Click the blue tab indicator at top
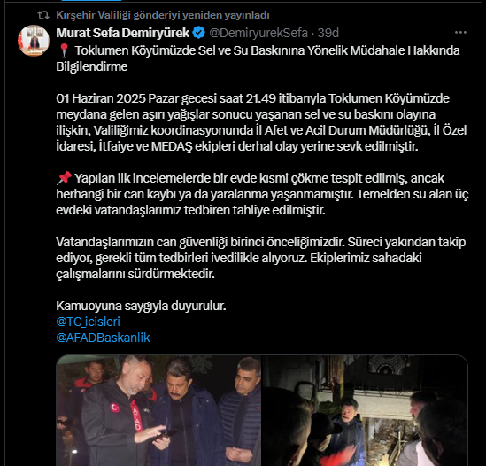 click(x=91, y=0)
